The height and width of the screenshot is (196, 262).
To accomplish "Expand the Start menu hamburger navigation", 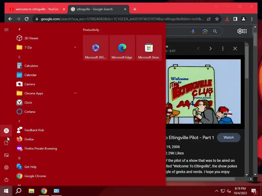I will [x=6, y=30].
